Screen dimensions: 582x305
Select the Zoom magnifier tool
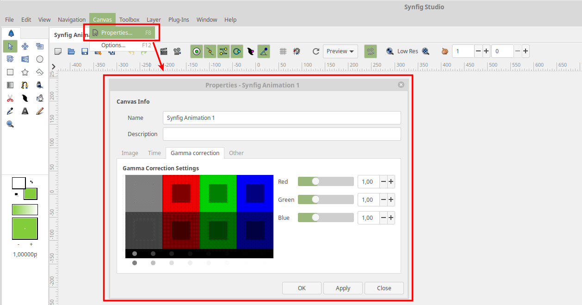(x=10, y=124)
